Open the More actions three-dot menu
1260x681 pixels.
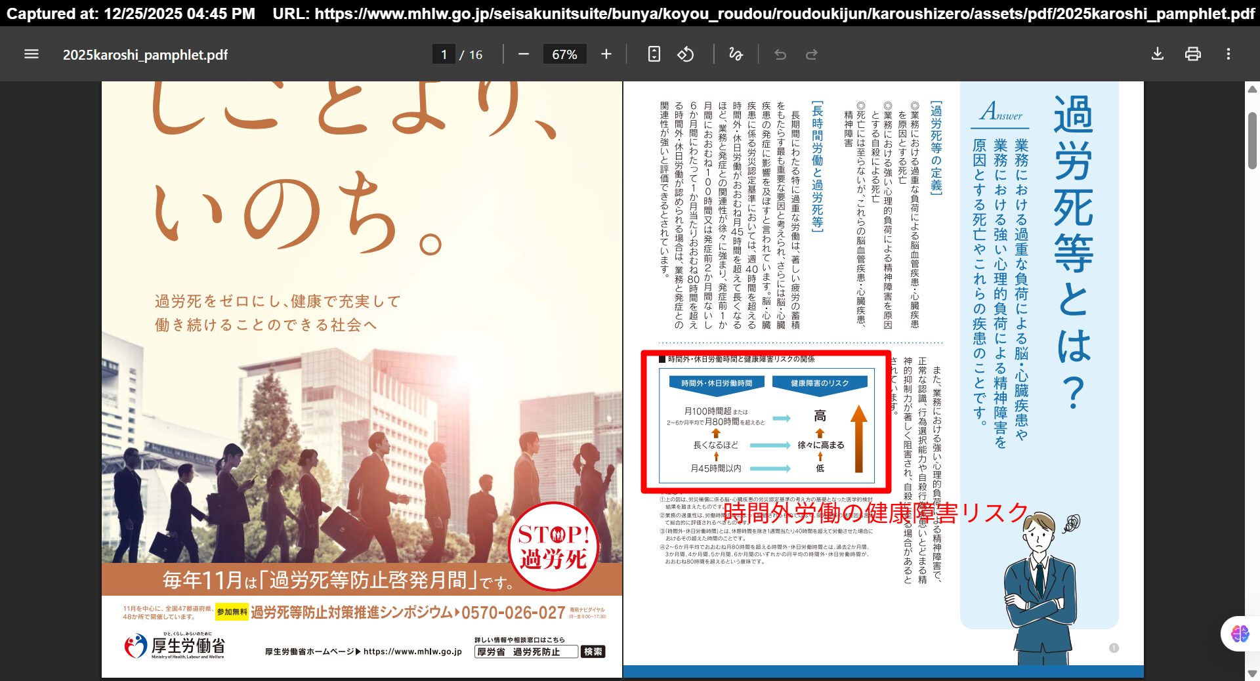coord(1228,54)
